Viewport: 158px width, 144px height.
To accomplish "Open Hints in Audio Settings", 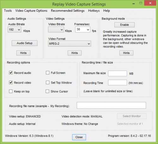I will click(23, 53).
